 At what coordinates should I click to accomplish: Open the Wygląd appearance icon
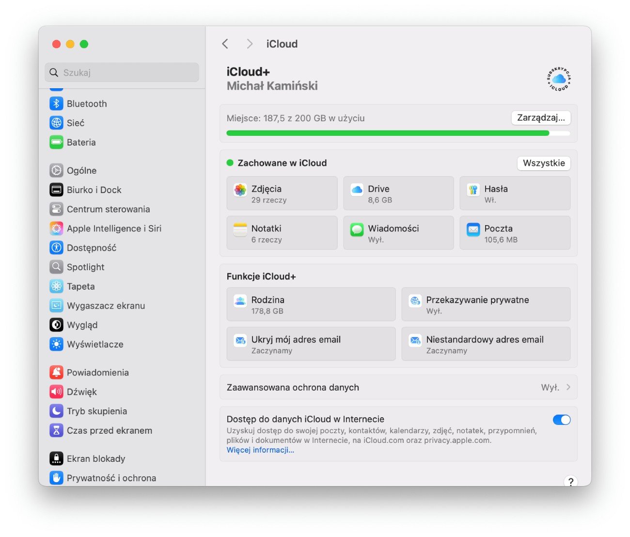pos(56,325)
